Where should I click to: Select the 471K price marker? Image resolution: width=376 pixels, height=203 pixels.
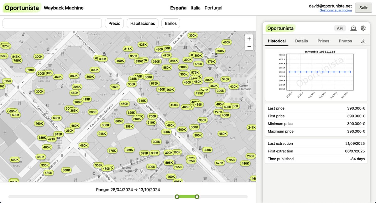click(52, 139)
